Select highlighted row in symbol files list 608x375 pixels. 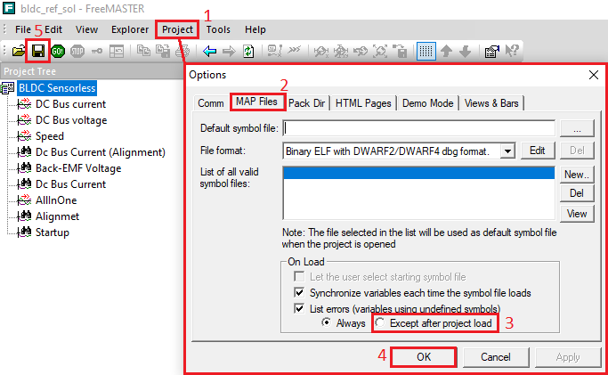coord(418,173)
